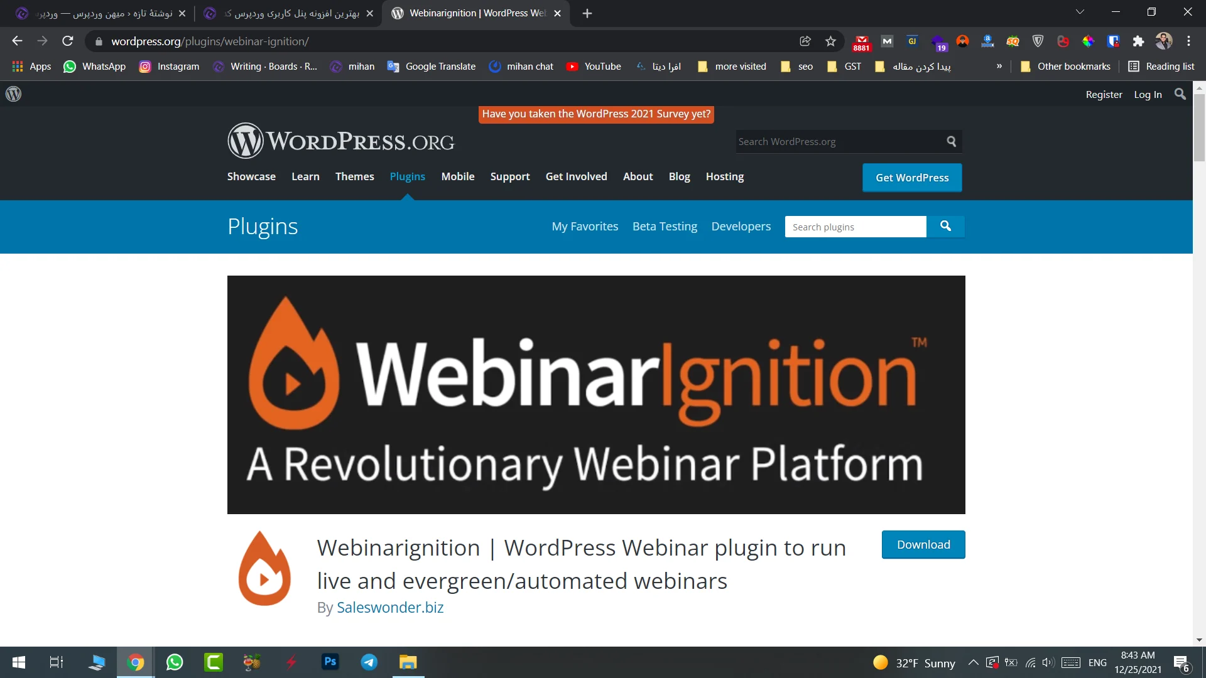Image resolution: width=1206 pixels, height=678 pixels.
Task: Click the search magnifier icon in plugins
Action: coord(945,226)
